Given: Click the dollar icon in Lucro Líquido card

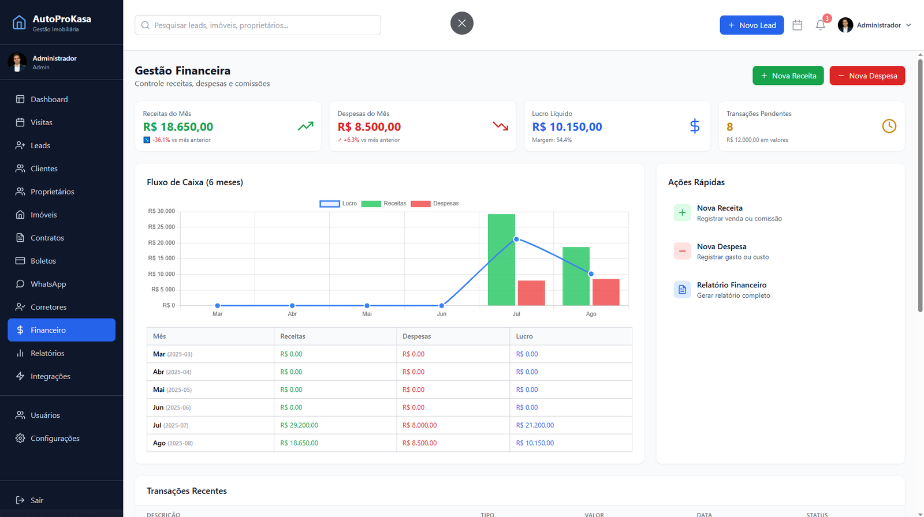Looking at the screenshot, I should tap(695, 126).
